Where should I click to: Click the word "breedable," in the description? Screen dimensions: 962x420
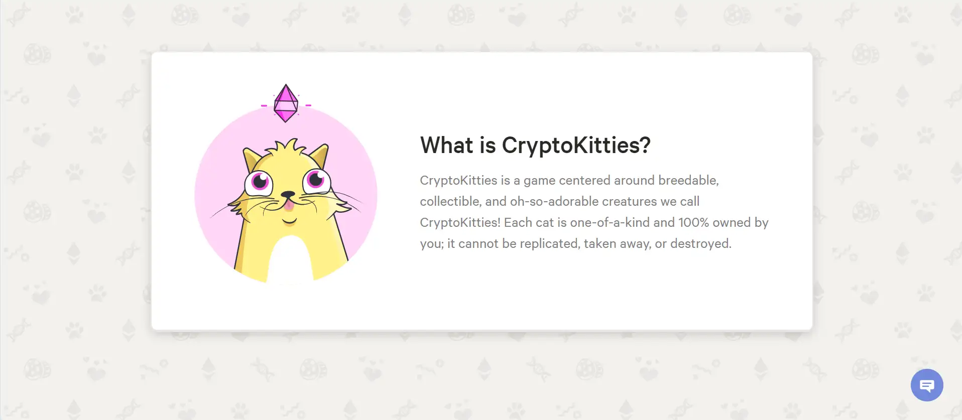coord(688,180)
